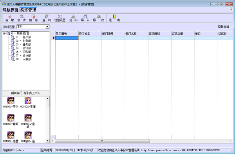Click the 删除 (delete) toolbar icon

(x=34, y=18)
